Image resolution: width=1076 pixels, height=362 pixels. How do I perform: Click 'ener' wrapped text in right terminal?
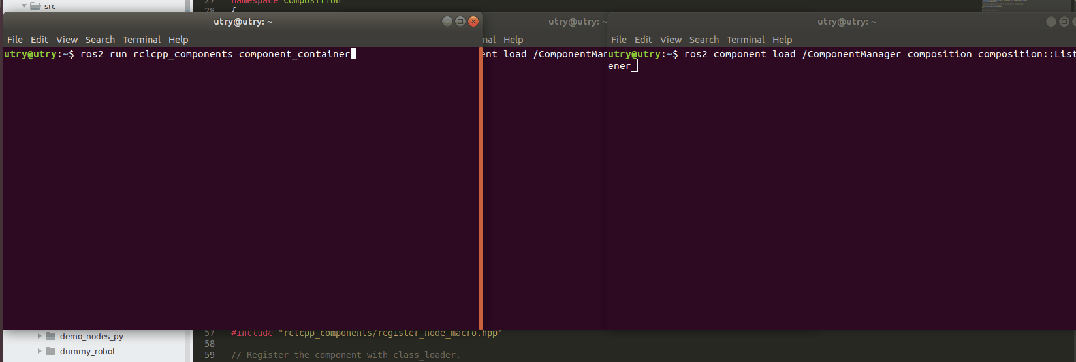tap(619, 66)
